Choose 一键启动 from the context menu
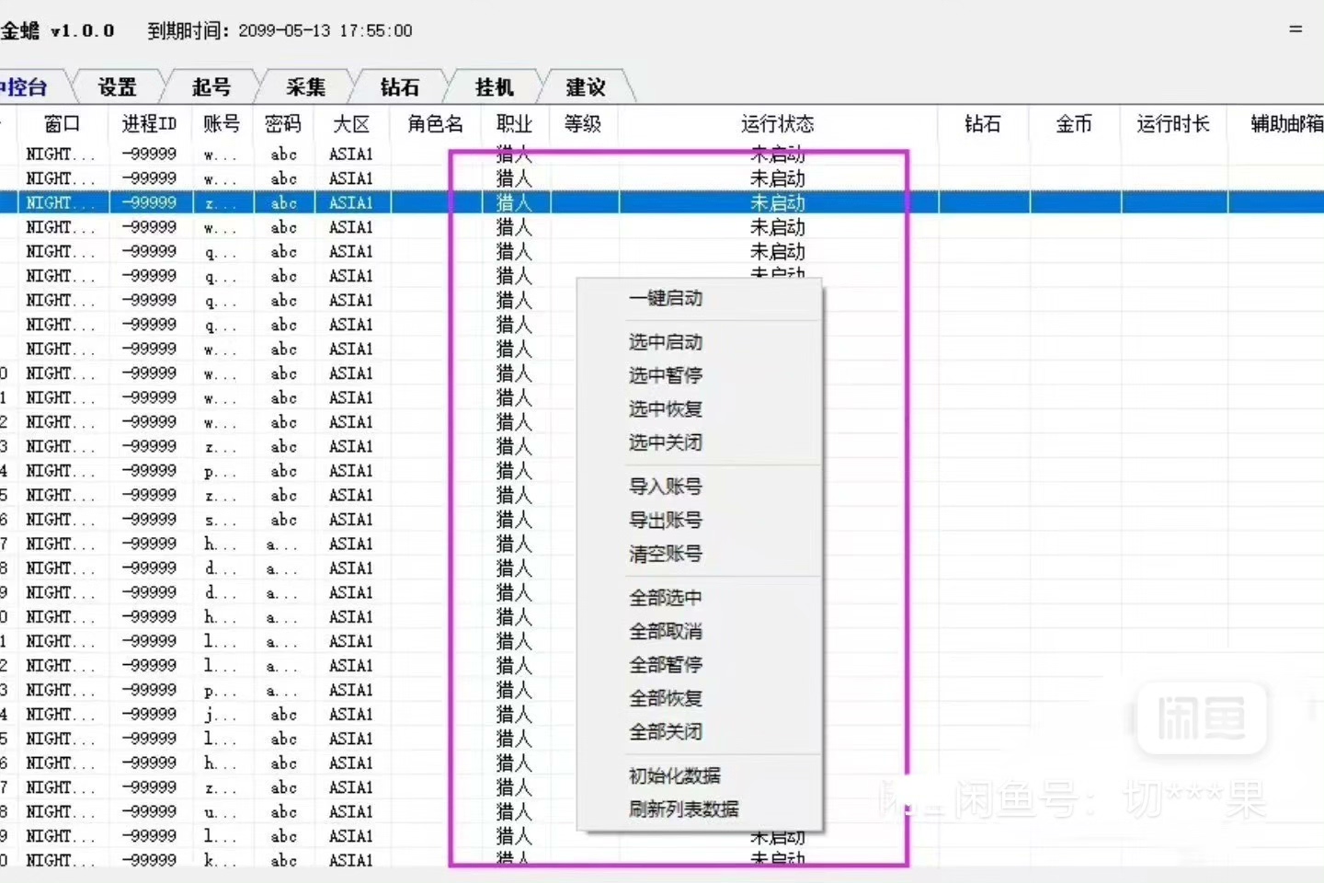The image size is (1324, 883). [666, 298]
